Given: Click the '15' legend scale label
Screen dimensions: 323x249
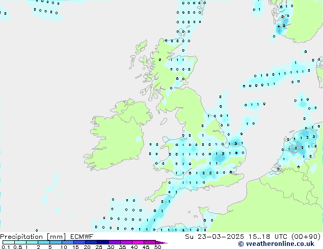Looking at the screenshot, I should [75, 247].
